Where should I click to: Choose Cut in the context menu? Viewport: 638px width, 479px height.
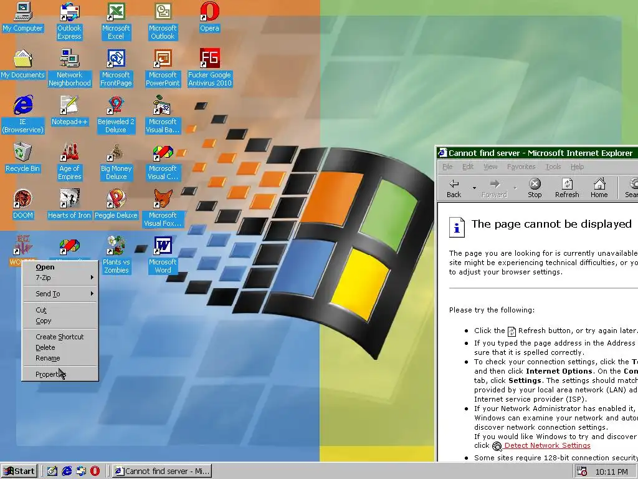point(60,310)
